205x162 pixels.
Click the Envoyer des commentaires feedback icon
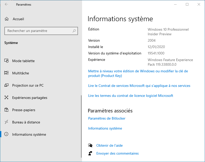90,153
